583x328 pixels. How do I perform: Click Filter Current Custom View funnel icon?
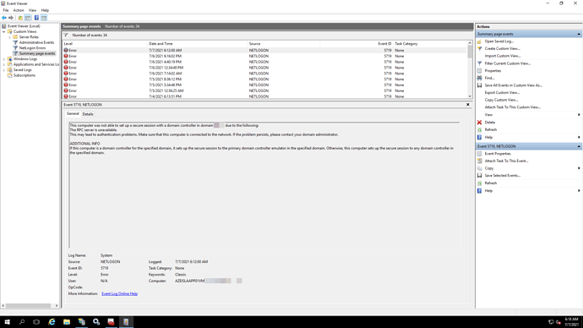479,63
